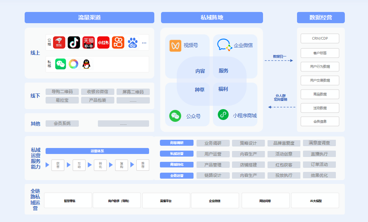Click the 会员系统 button
Screen dimensions: 368x222
tap(62, 123)
